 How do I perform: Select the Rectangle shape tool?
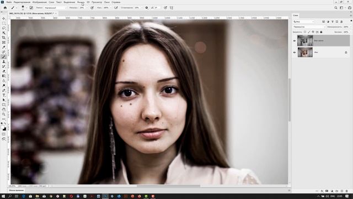4,104
